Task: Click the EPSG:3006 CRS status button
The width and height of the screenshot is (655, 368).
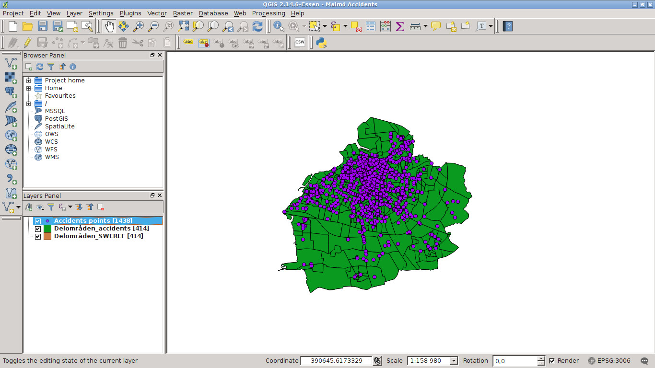Action: [609, 361]
